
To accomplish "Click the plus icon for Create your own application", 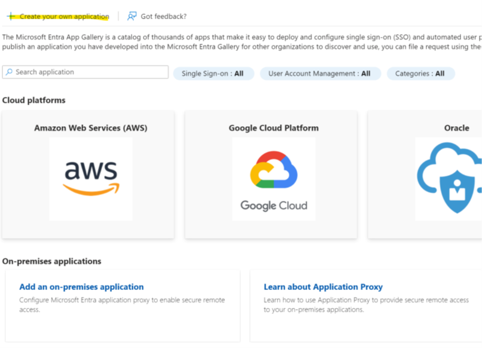I will pos(11,16).
